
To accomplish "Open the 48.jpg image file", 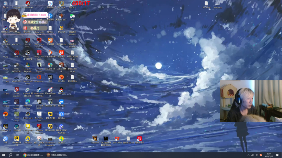I will click(x=5, y=53).
